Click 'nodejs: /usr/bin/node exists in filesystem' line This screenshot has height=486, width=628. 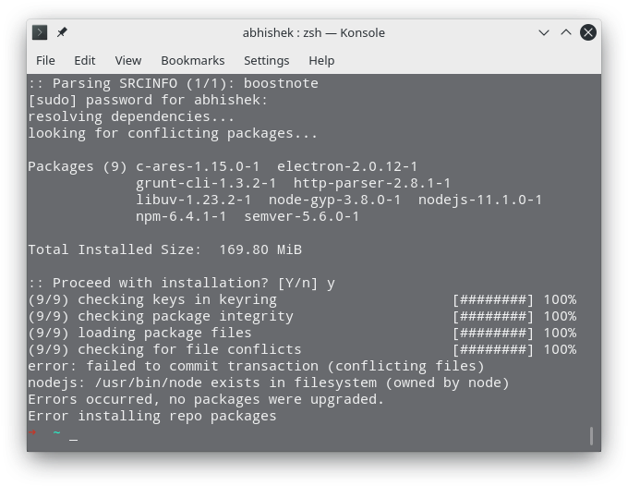pyautogui.click(x=269, y=383)
